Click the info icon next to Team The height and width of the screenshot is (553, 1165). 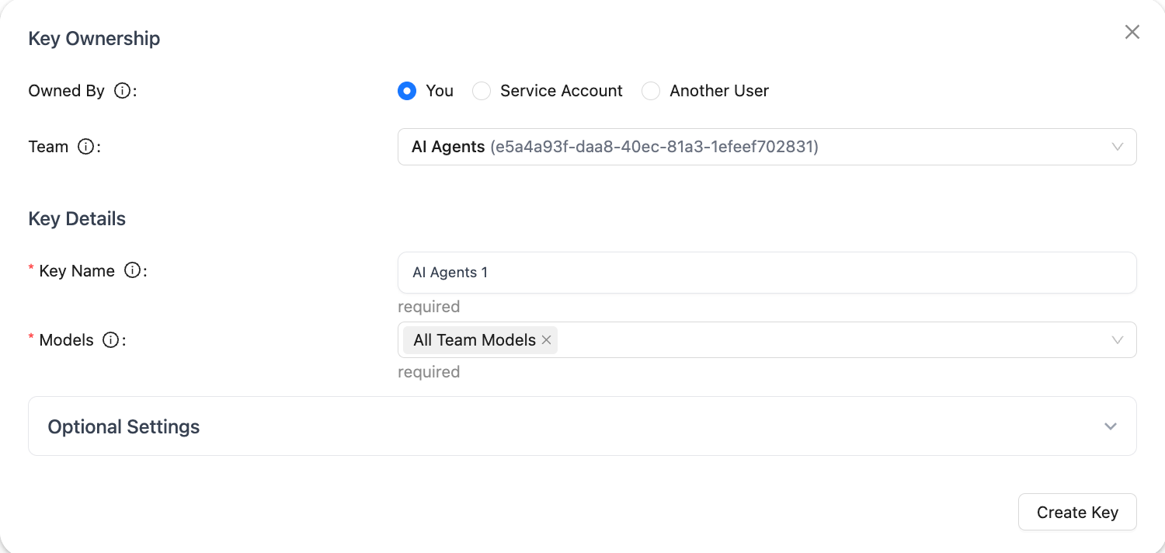(x=85, y=147)
